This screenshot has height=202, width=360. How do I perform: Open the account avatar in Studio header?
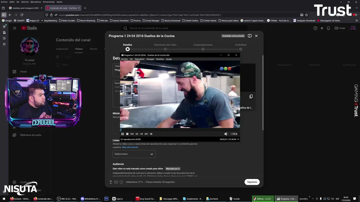coord(353,28)
